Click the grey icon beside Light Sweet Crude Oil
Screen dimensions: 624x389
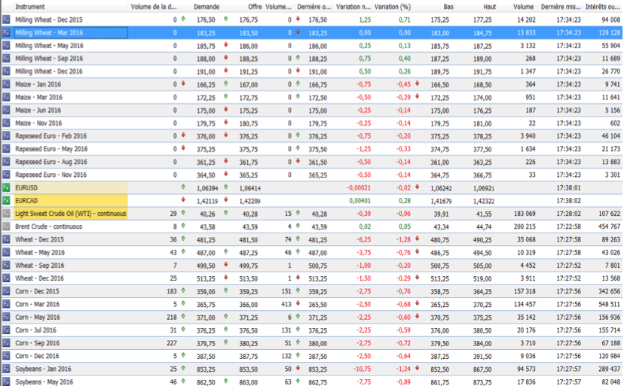(x=6, y=214)
